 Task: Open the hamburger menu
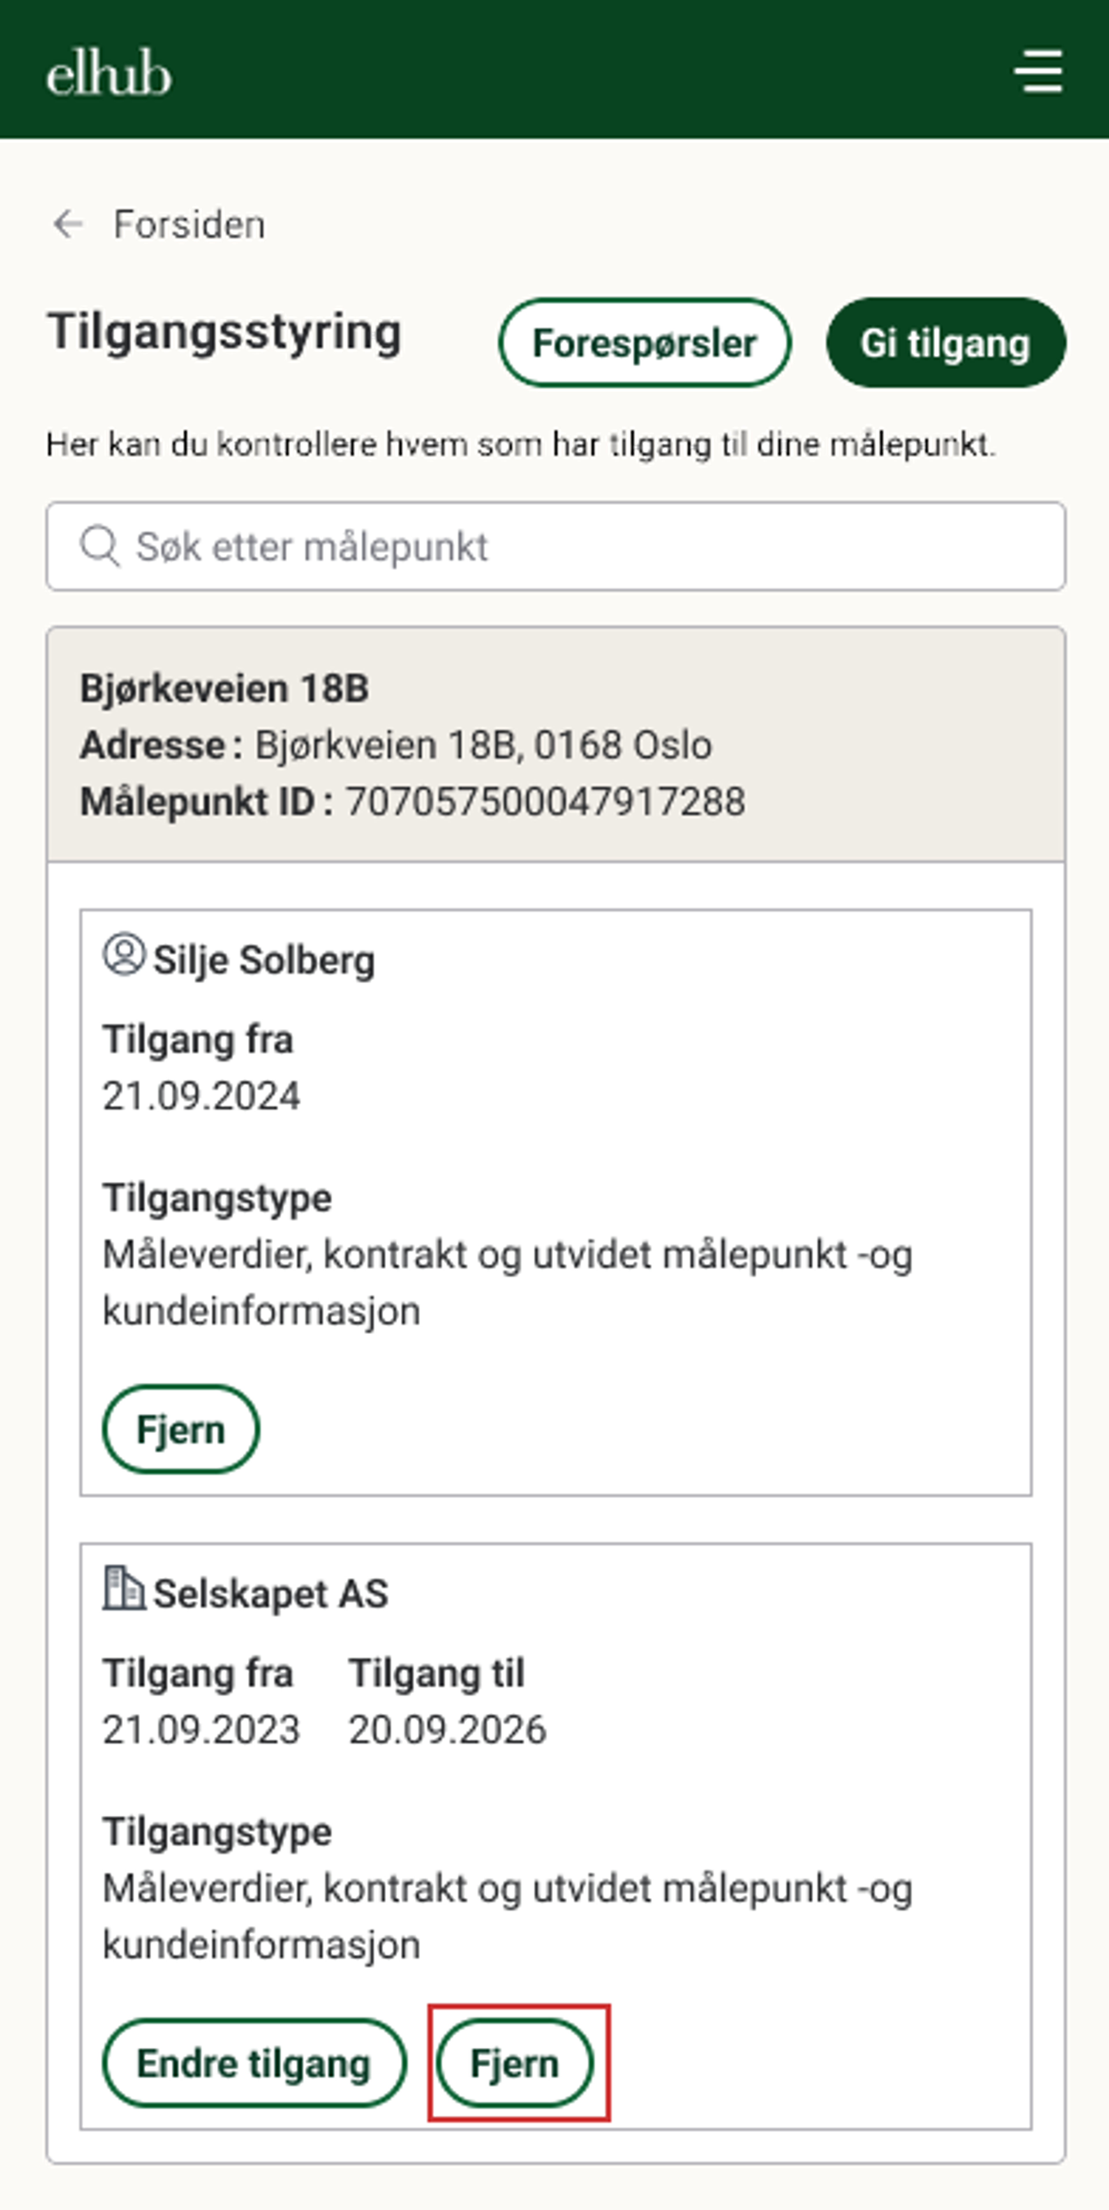click(1039, 70)
